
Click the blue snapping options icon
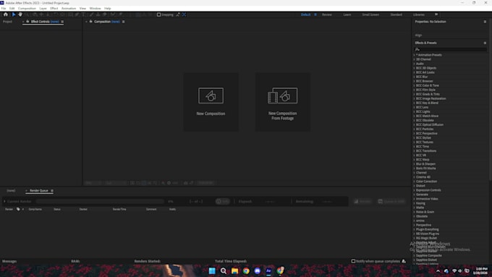click(184, 14)
